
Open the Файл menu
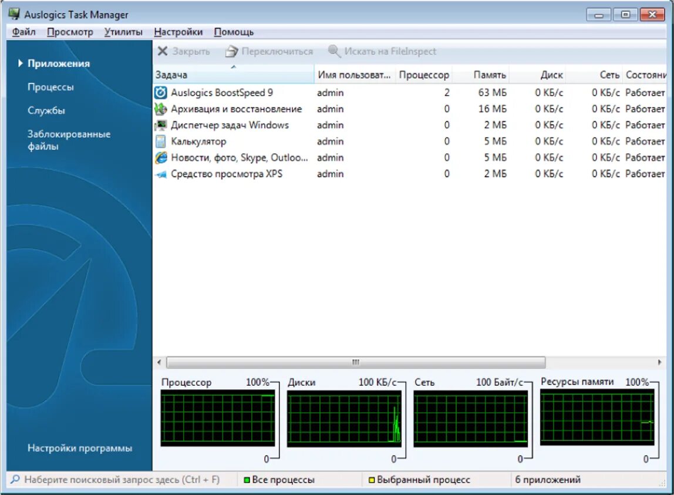23,32
